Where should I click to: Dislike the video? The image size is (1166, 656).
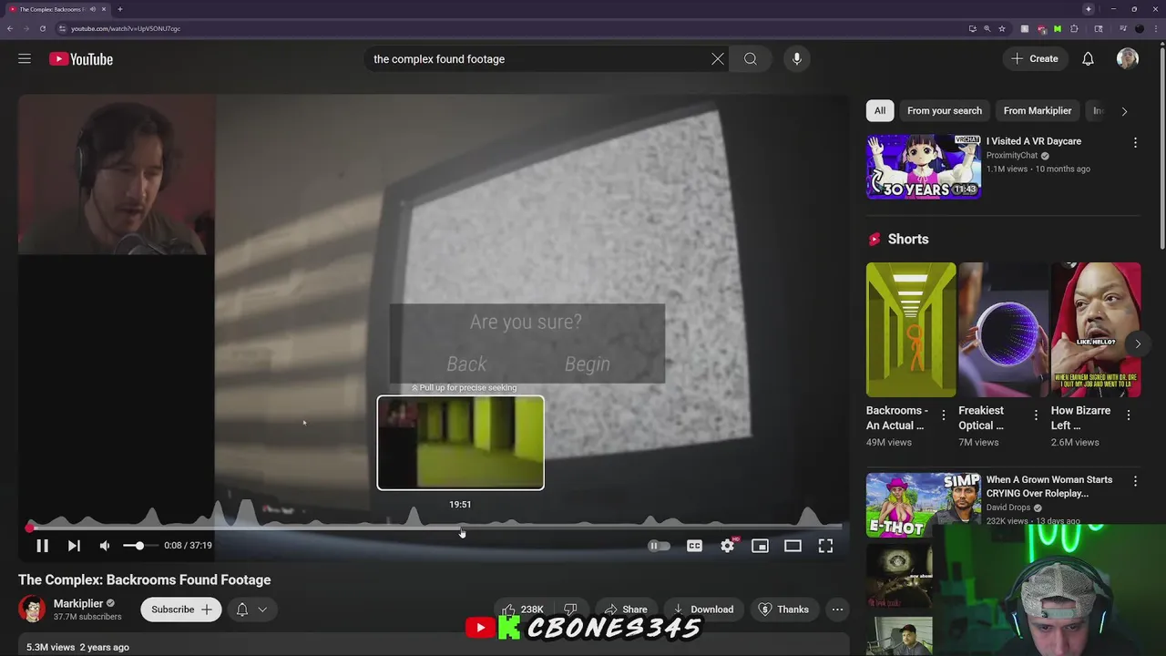tap(570, 610)
